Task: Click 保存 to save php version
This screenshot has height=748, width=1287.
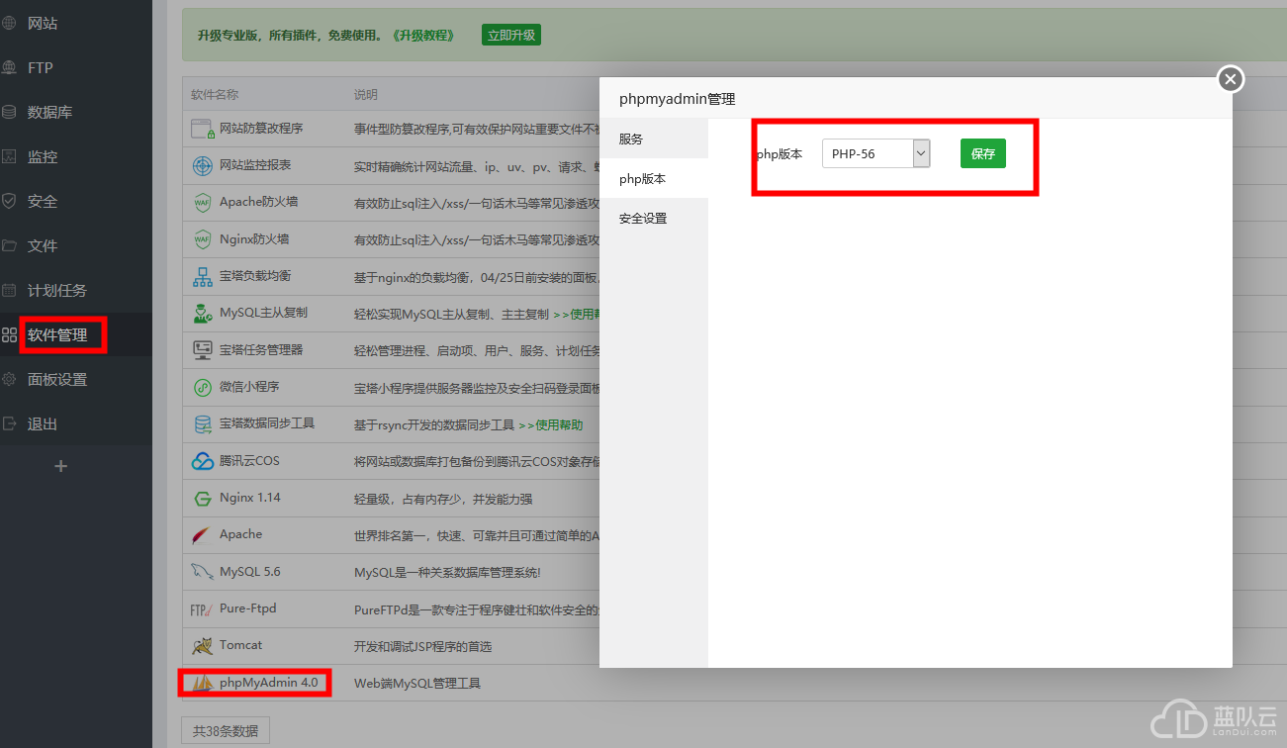Action: (x=982, y=153)
